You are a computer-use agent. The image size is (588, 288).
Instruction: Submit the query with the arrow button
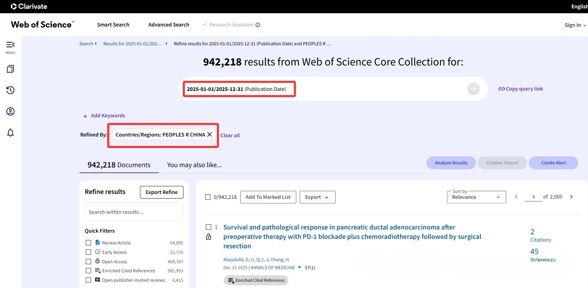[473, 89]
